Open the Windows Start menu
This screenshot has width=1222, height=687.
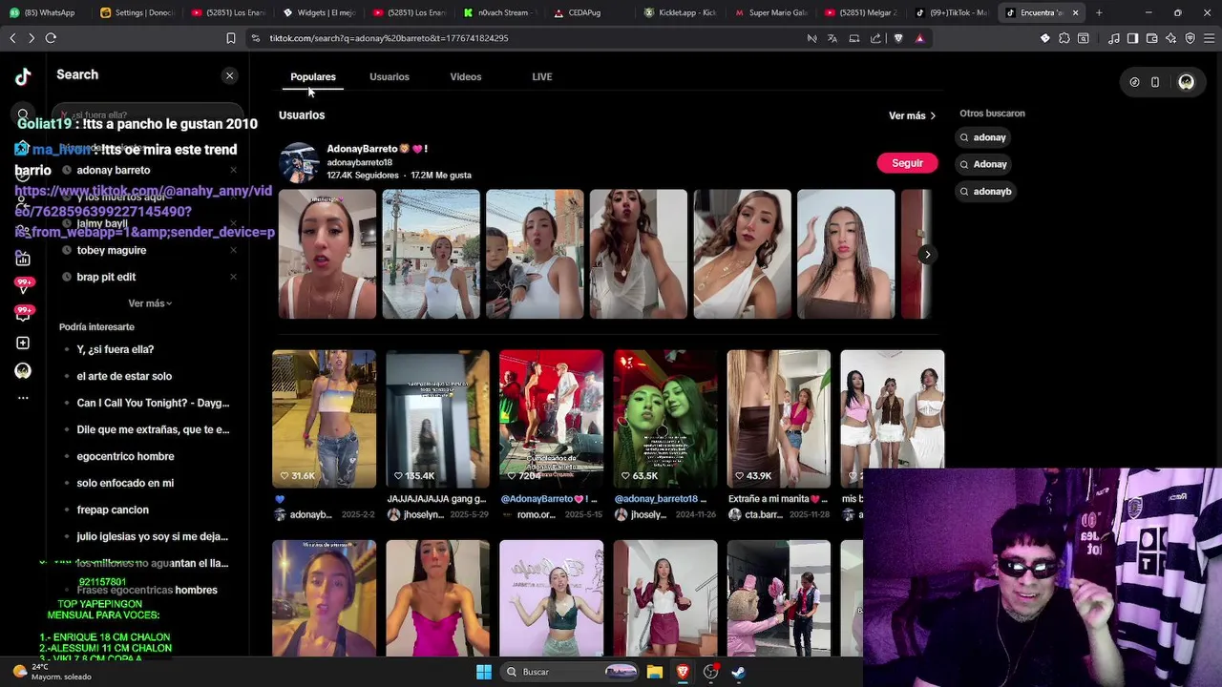484,672
